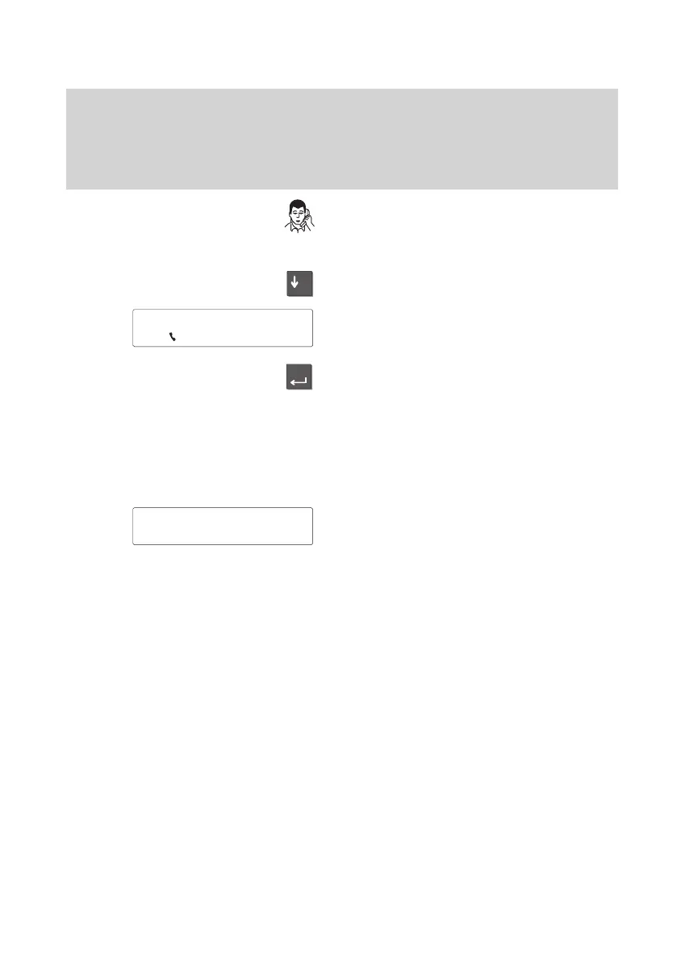
Task: Activate the confirm enter key
Action: click(x=299, y=377)
